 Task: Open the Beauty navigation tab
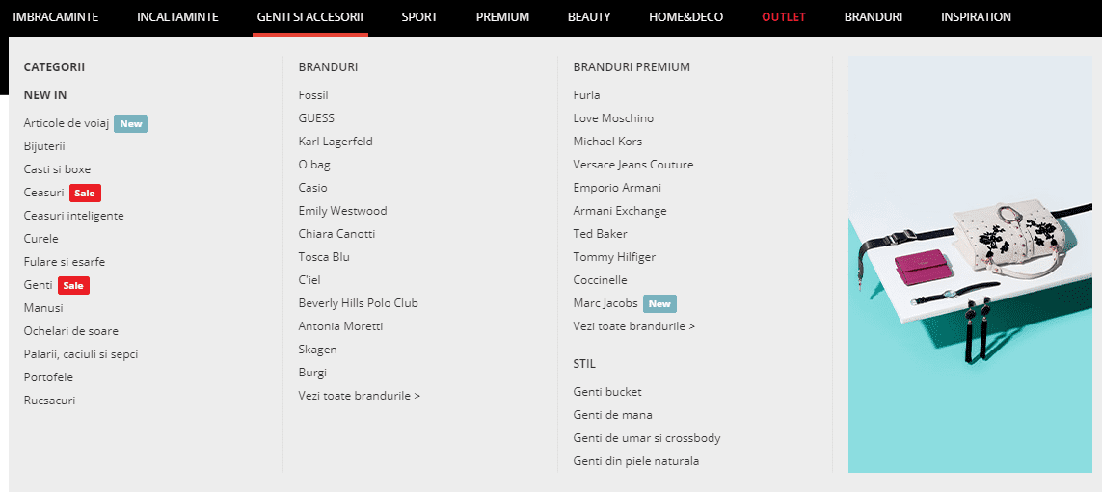pyautogui.click(x=589, y=17)
